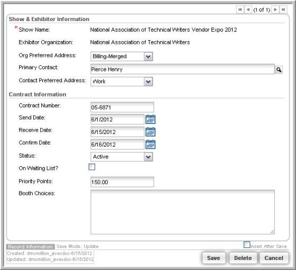Enable Insert After Save checkbox

[247, 245]
